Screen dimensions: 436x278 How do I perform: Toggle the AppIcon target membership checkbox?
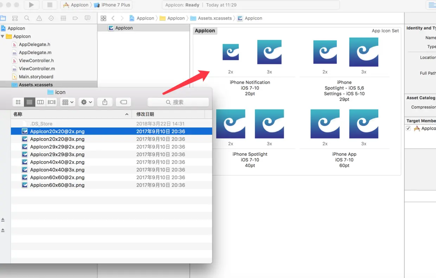coord(408,128)
